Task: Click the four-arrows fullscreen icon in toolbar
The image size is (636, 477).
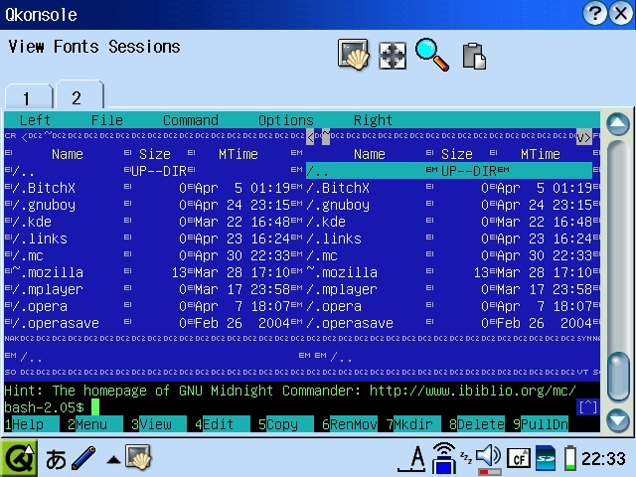Action: [x=394, y=56]
